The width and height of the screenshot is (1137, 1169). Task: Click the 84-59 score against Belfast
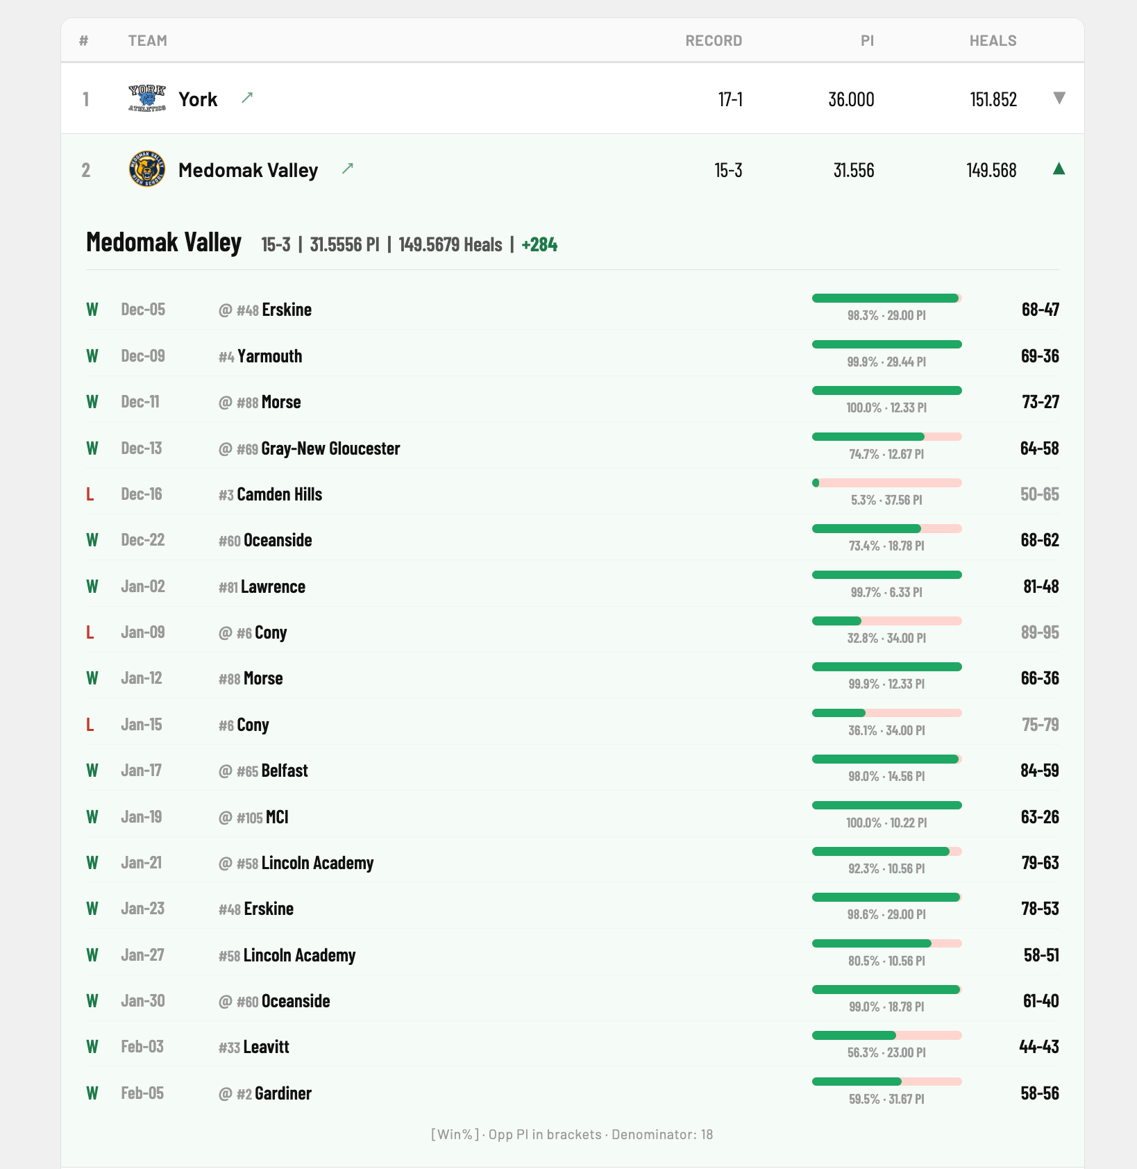(x=1040, y=771)
